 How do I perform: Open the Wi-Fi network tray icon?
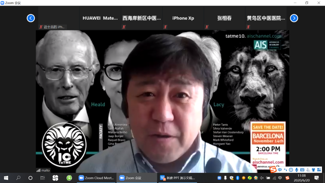[274, 178]
